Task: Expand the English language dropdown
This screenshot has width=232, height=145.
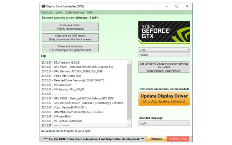Action: click(164, 123)
